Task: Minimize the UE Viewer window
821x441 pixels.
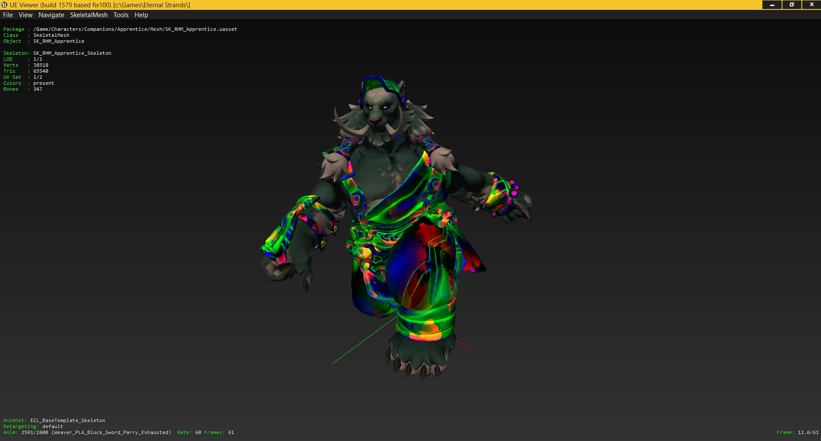Action: (x=772, y=5)
